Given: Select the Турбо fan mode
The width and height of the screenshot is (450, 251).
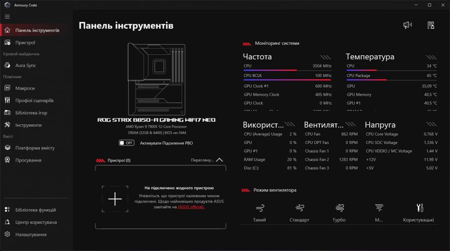Looking at the screenshot, I should [x=339, y=211].
